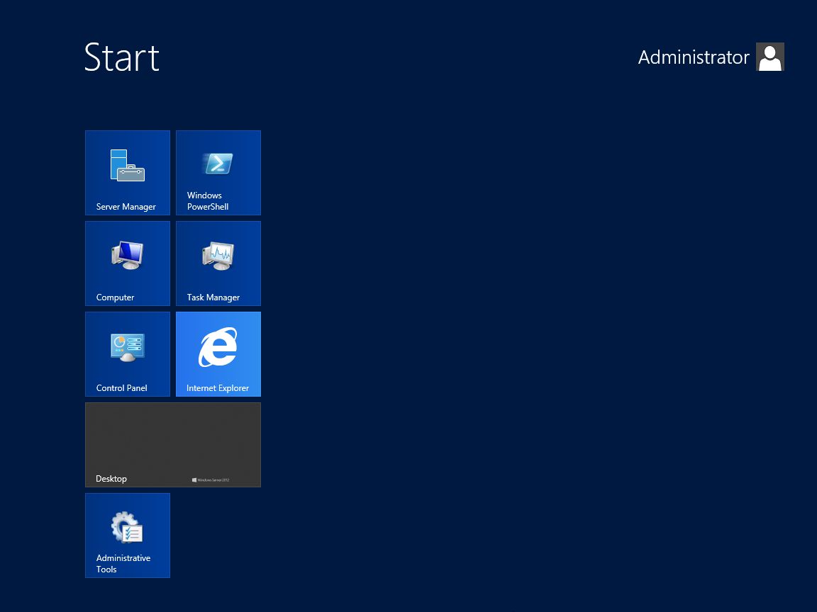Choose the Computer tile label
The image size is (817, 612).
pyautogui.click(x=115, y=297)
